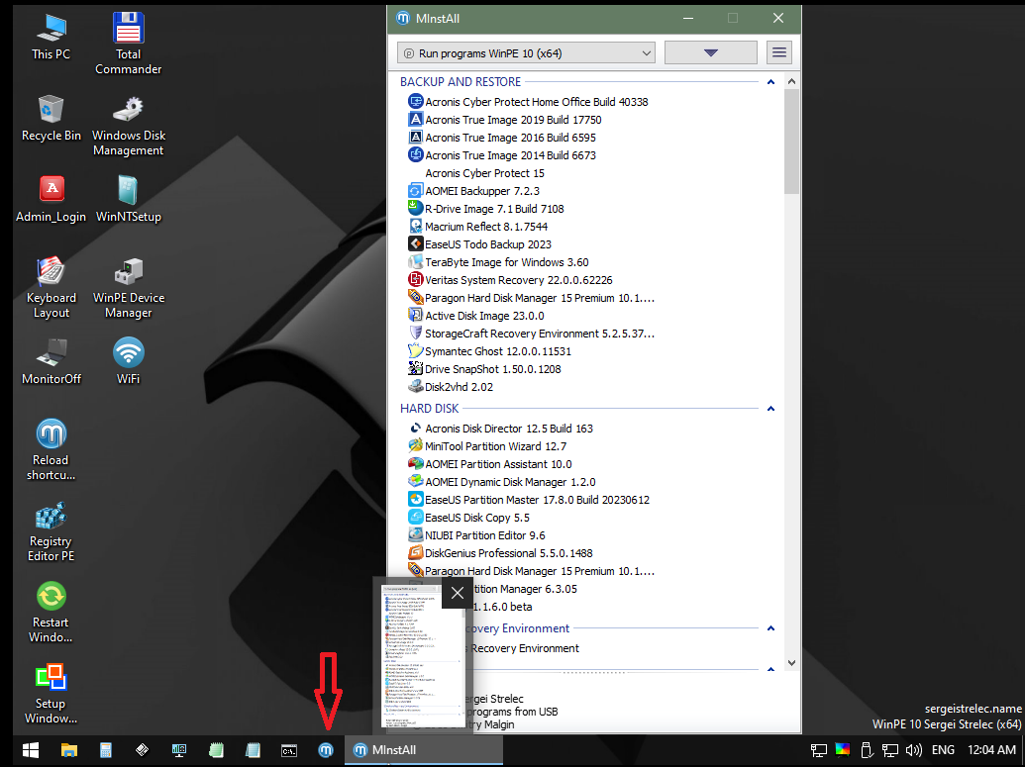Image resolution: width=1025 pixels, height=767 pixels.
Task: Select StorageCraft Recovery Environment entry
Action: pyautogui.click(x=531, y=334)
